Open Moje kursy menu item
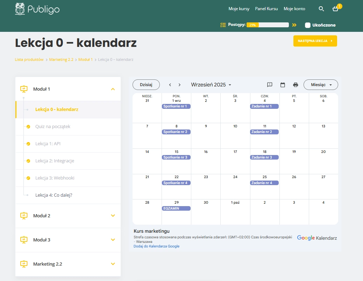The image size is (363, 281). point(239,9)
